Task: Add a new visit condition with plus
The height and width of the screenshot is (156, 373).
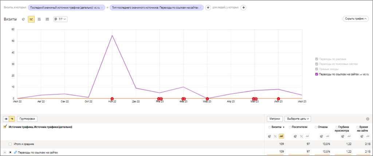Action: [208, 8]
